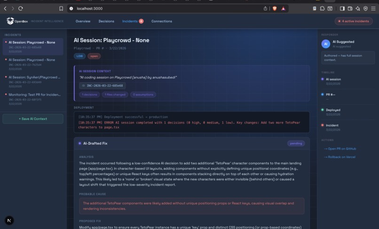This screenshot has height=229, width=379.
Task: Click the Save AI Context button
Action: click(x=33, y=118)
